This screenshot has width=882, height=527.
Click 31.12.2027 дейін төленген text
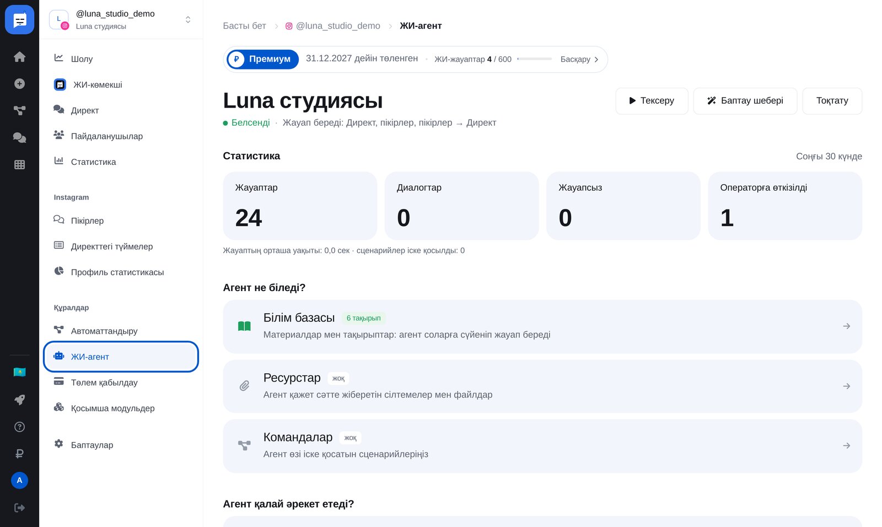coord(362,58)
